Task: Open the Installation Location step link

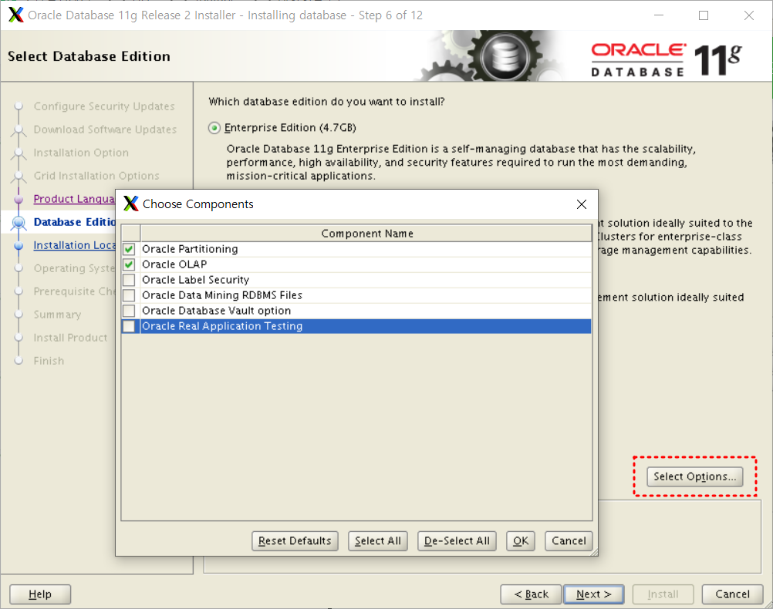Action: 74,245
